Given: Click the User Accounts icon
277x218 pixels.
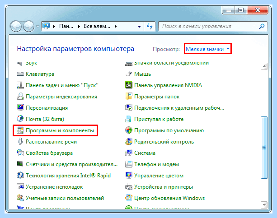Looking at the screenshot, I should [x=20, y=198].
